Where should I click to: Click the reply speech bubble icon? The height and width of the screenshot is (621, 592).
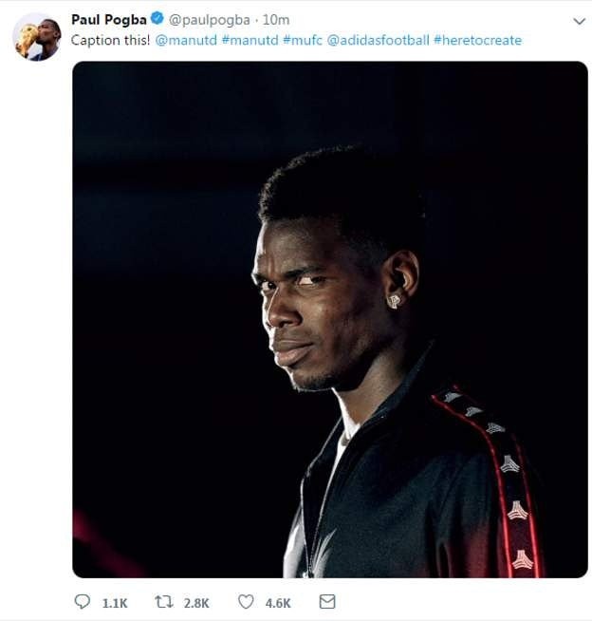(x=82, y=602)
